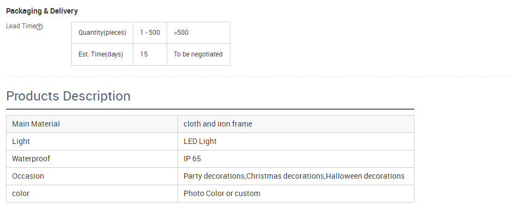The width and height of the screenshot is (519, 208).
Task: Click the Party decorations occasion text
Action: pos(214,177)
